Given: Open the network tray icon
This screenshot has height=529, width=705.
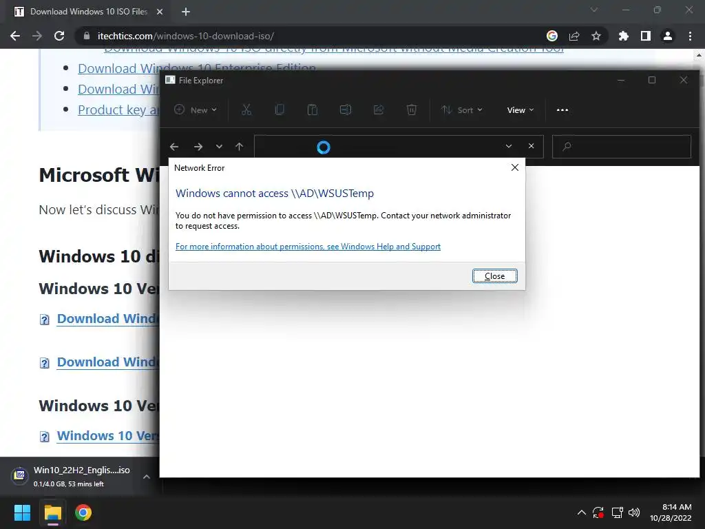Looking at the screenshot, I should tap(617, 512).
